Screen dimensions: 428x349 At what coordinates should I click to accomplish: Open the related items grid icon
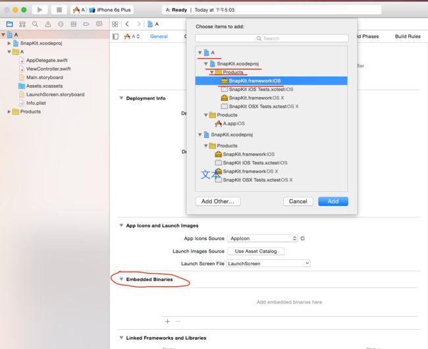point(115,24)
